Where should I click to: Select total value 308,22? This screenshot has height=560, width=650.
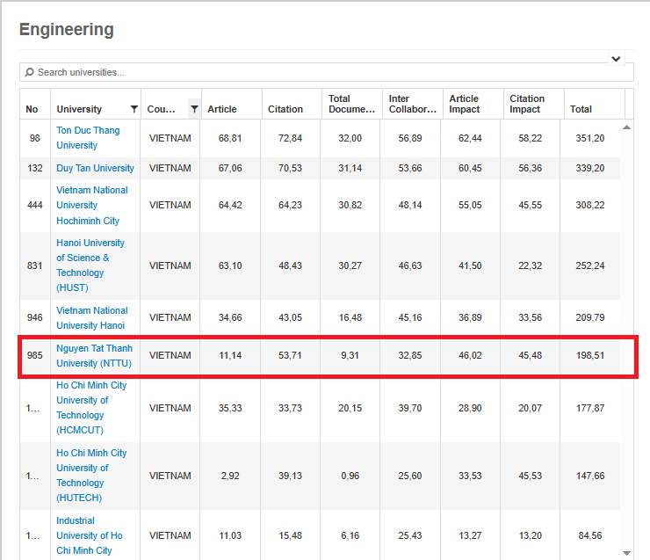point(590,205)
